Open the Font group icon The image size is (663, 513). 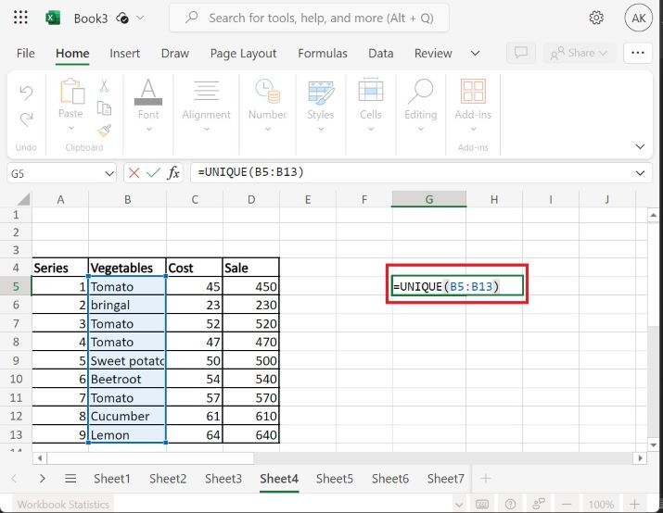[148, 92]
